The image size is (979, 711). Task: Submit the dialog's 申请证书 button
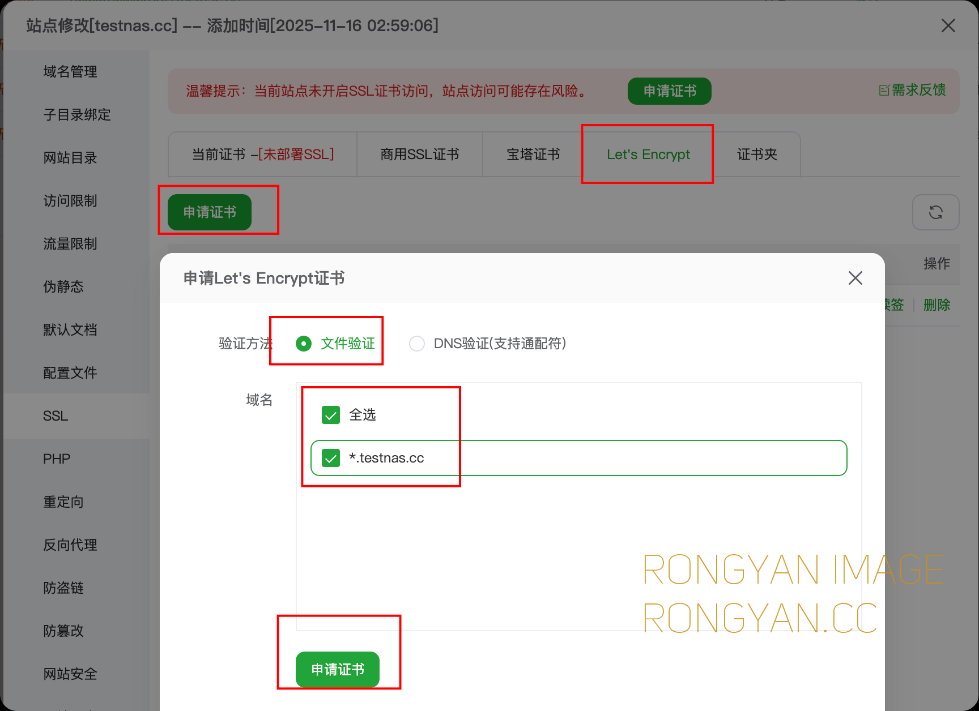coord(338,670)
